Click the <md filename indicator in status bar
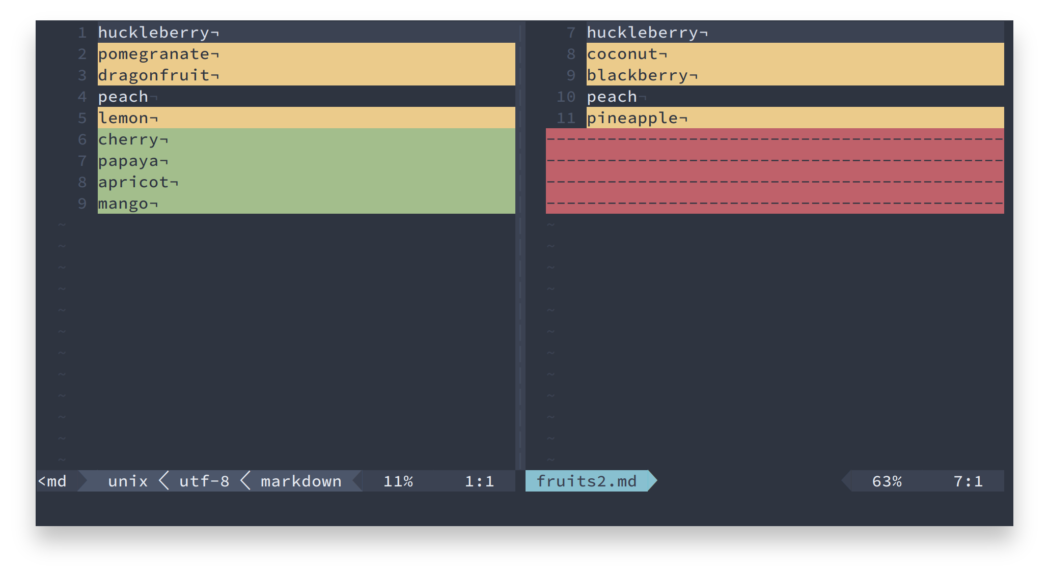Screen dimensions: 1049x577 tap(52, 481)
